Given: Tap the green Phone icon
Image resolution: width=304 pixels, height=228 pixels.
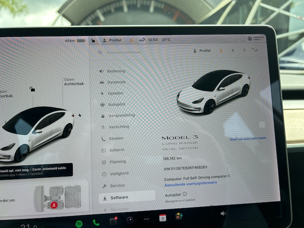Looking at the screenshot, I should pyautogui.click(x=96, y=223).
